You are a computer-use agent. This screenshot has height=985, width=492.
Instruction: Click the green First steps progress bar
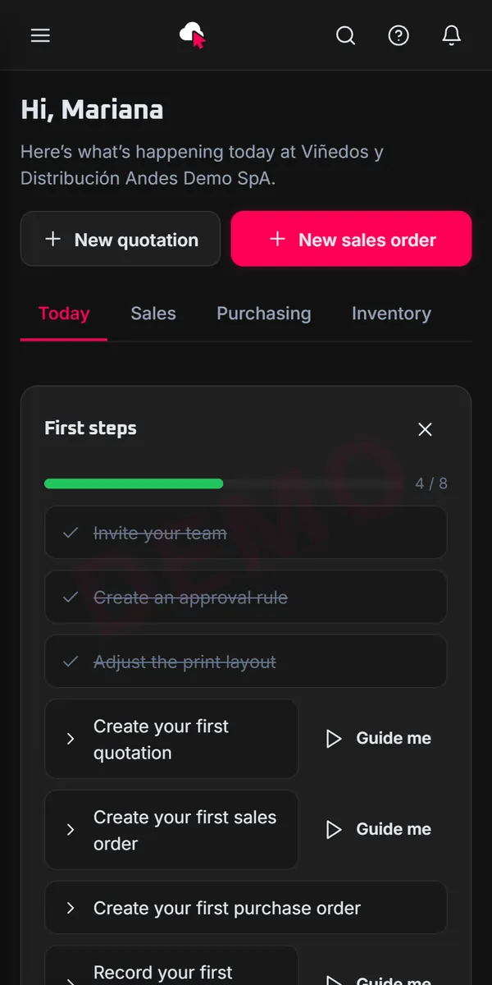point(134,483)
